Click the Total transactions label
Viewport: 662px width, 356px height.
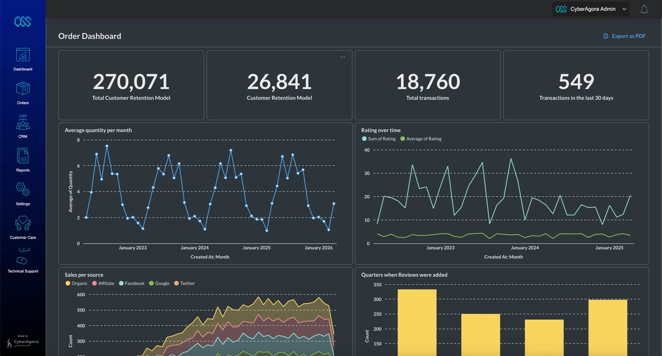[428, 98]
